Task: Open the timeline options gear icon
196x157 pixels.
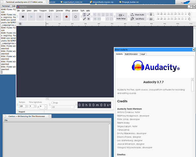Action: 20,24
